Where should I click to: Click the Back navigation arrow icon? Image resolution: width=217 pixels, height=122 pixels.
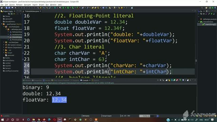tap(122, 8)
